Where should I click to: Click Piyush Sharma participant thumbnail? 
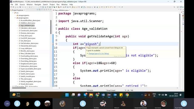(x=184, y=104)
